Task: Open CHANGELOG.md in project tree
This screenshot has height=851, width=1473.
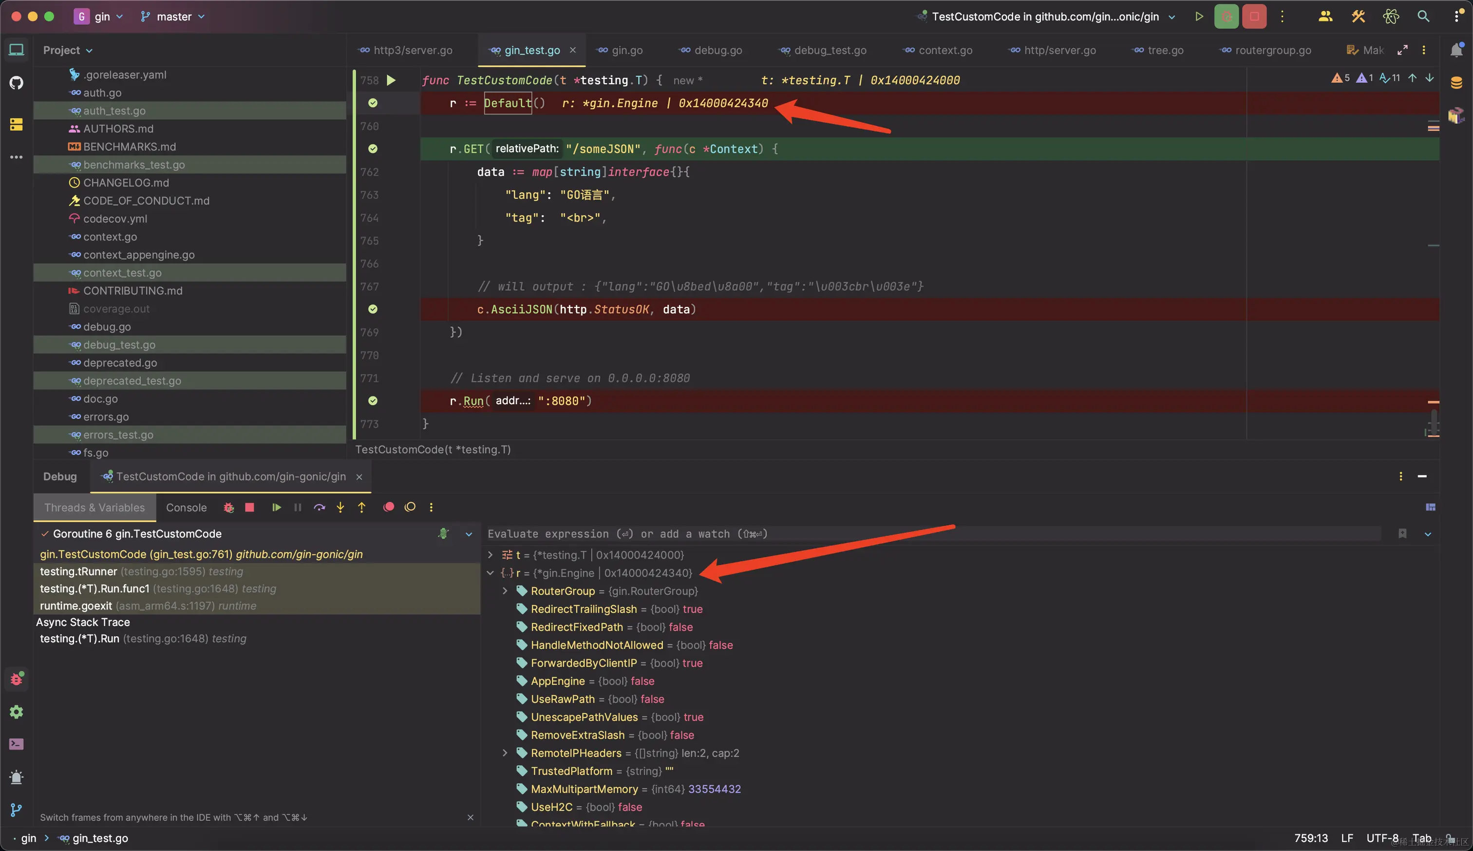Action: click(126, 182)
